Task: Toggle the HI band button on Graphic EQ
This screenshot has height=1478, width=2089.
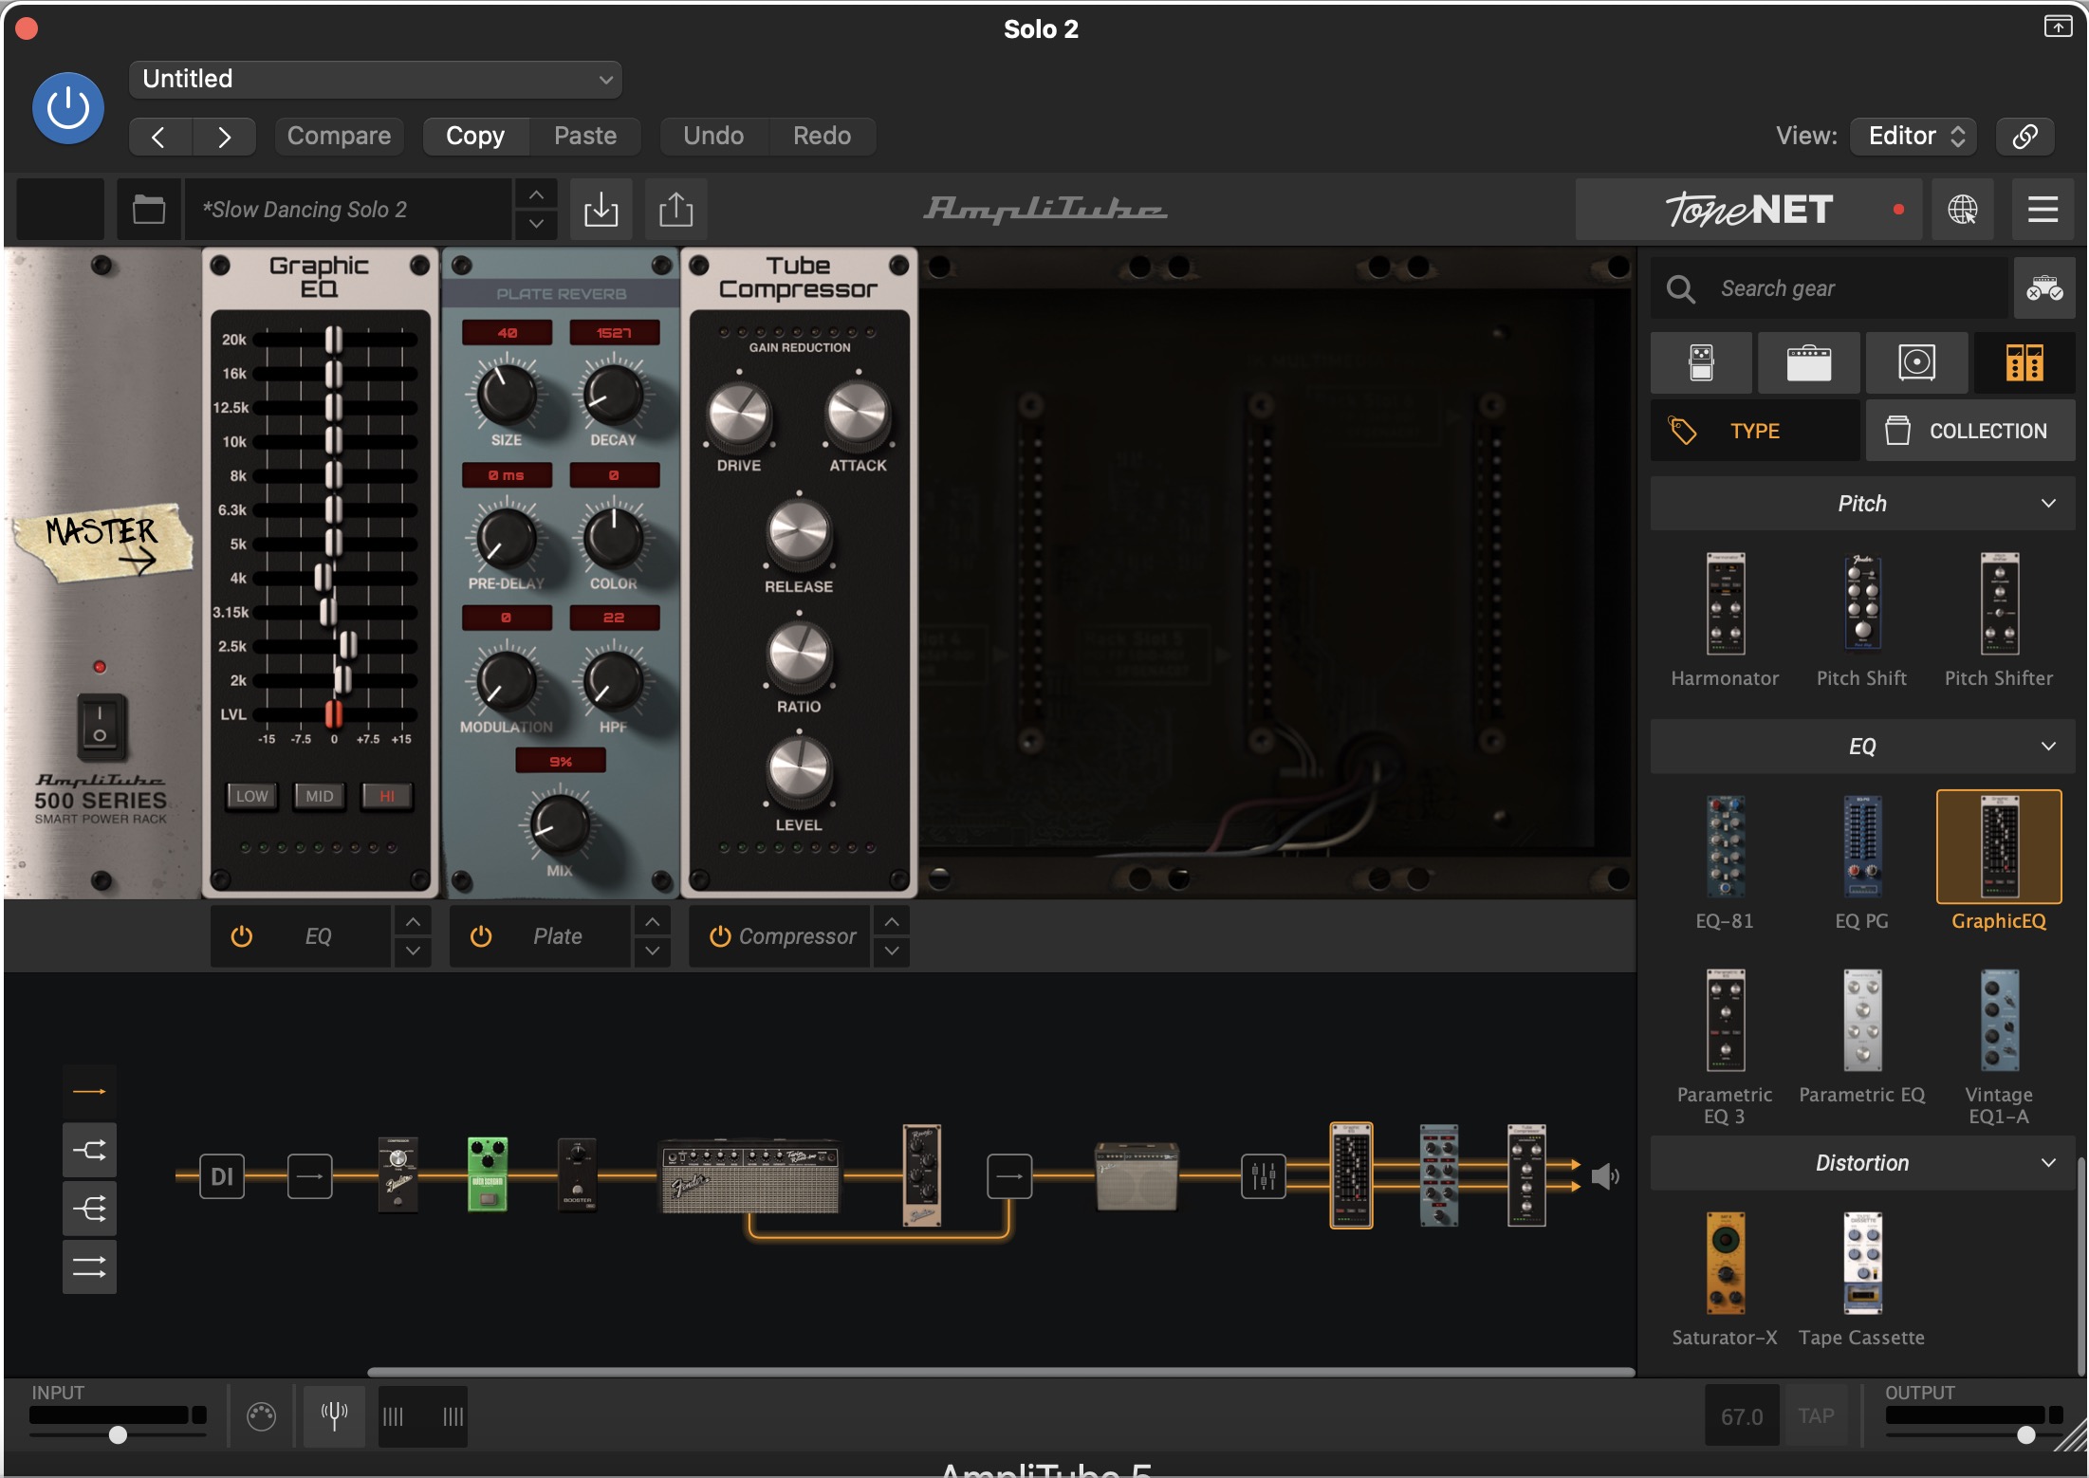Action: pyautogui.click(x=387, y=796)
